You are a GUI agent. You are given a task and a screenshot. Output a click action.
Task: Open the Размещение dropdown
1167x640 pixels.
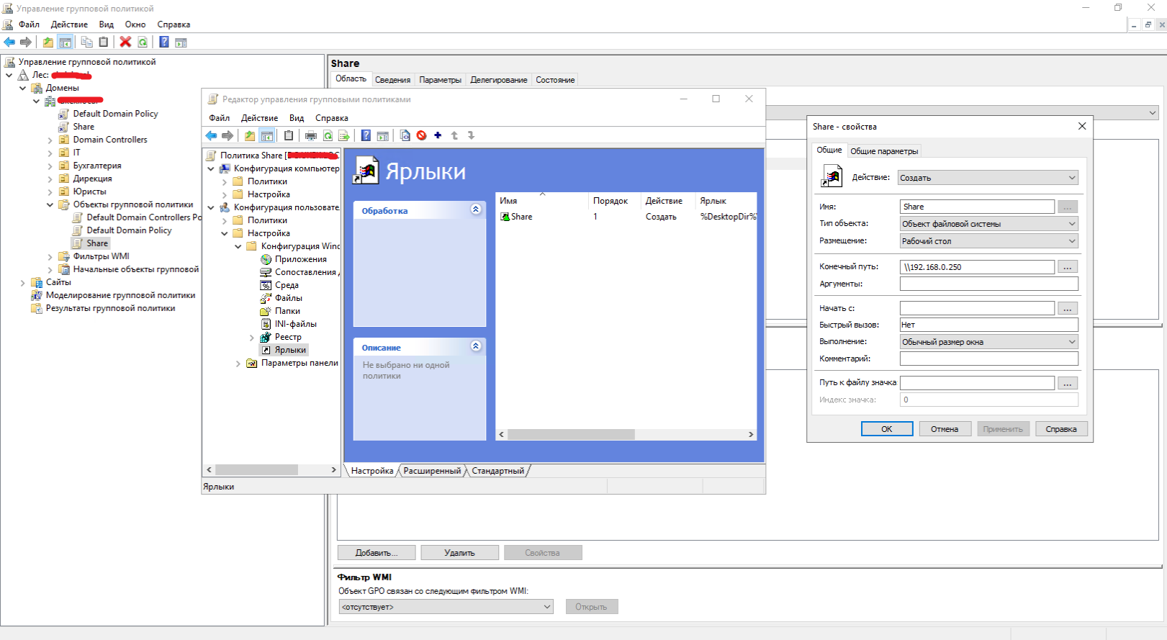point(989,241)
